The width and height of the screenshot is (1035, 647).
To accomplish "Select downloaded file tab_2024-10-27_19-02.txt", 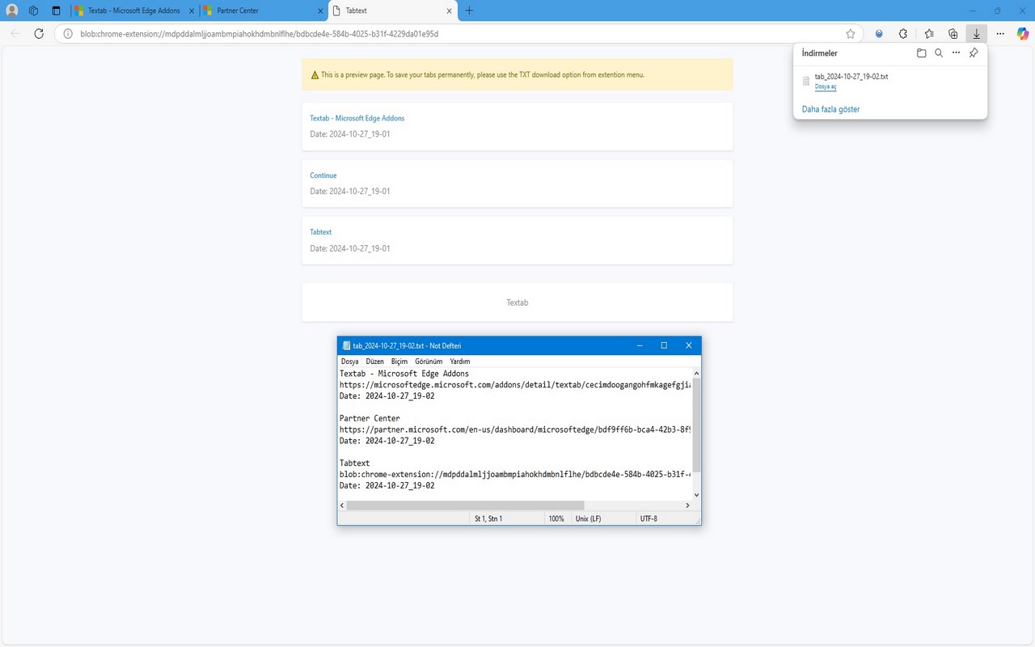I will 851,76.
